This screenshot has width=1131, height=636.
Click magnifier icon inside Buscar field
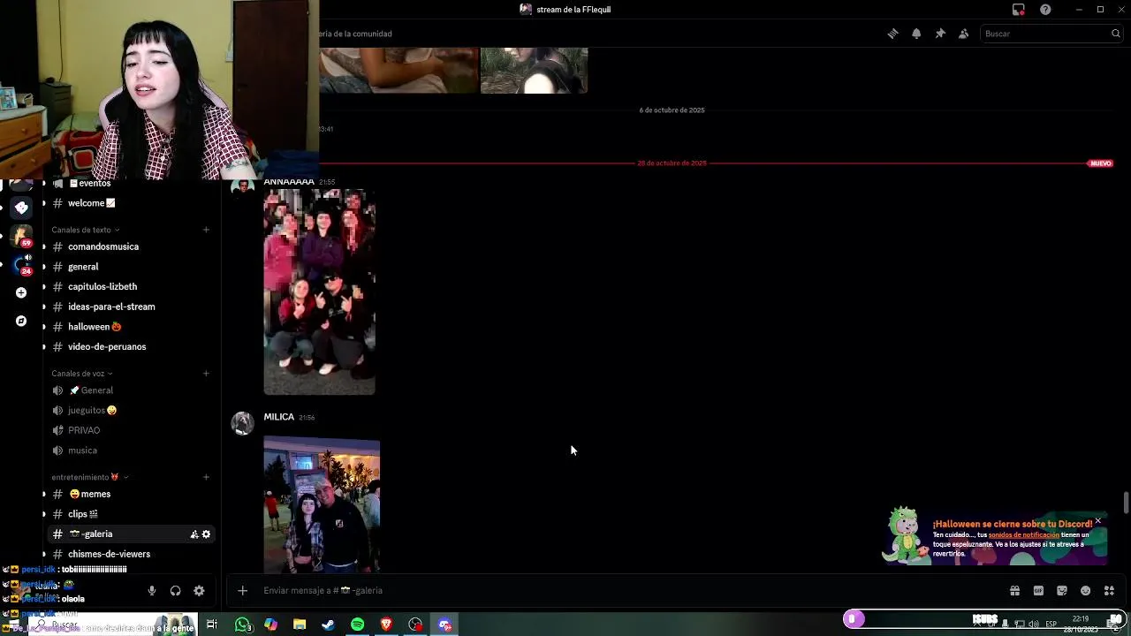(1115, 34)
